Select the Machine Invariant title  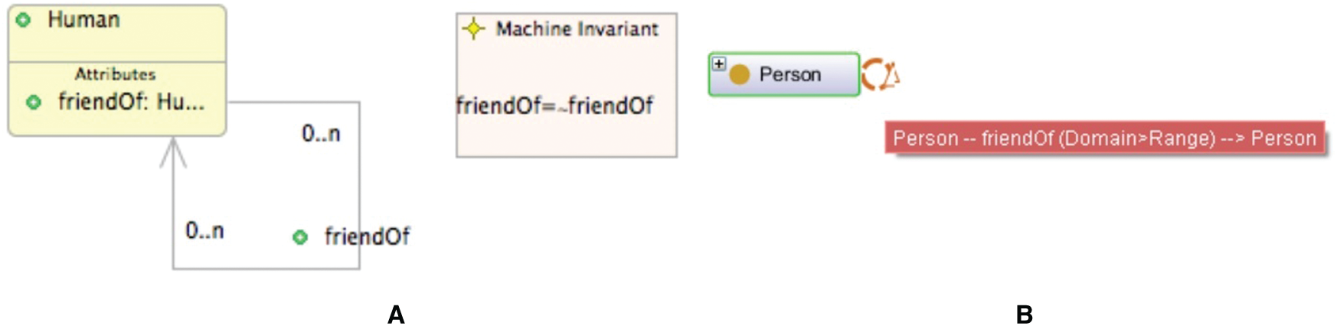tap(577, 29)
